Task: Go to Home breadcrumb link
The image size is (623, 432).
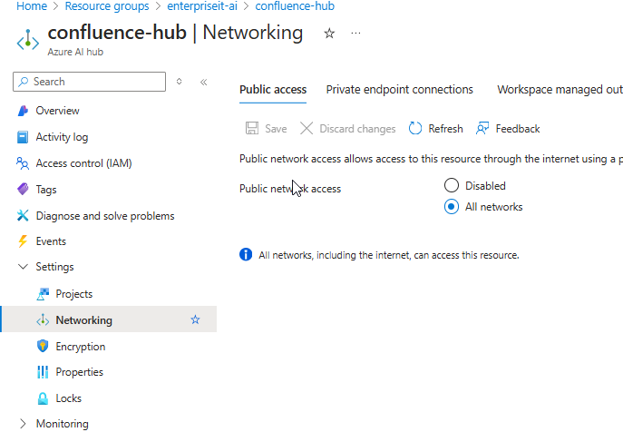Action: coord(32,6)
